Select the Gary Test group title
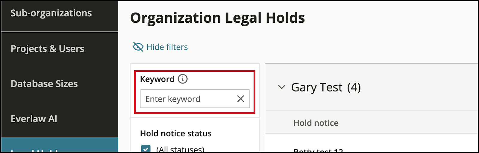479x153 pixels. (x=317, y=87)
